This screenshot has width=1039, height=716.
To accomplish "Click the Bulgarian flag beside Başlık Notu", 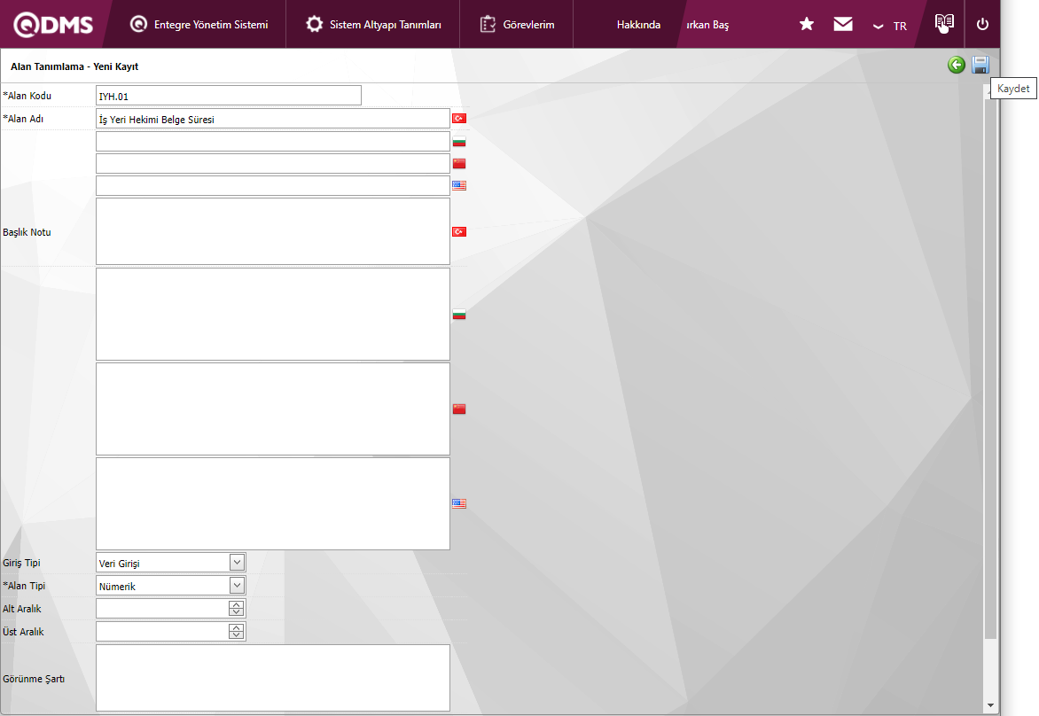I will 459,315.
